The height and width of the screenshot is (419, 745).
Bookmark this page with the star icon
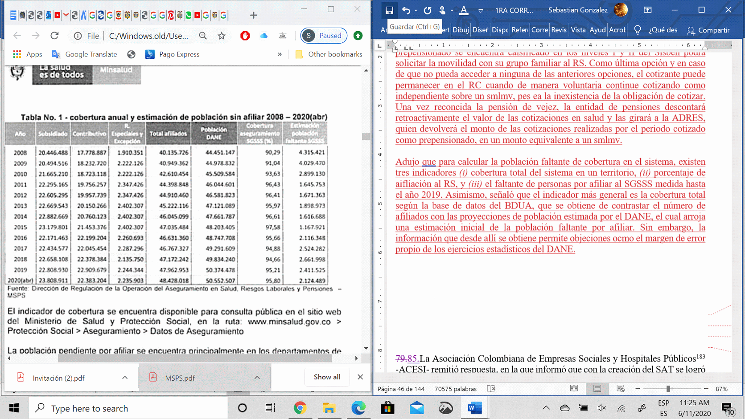pyautogui.click(x=222, y=36)
